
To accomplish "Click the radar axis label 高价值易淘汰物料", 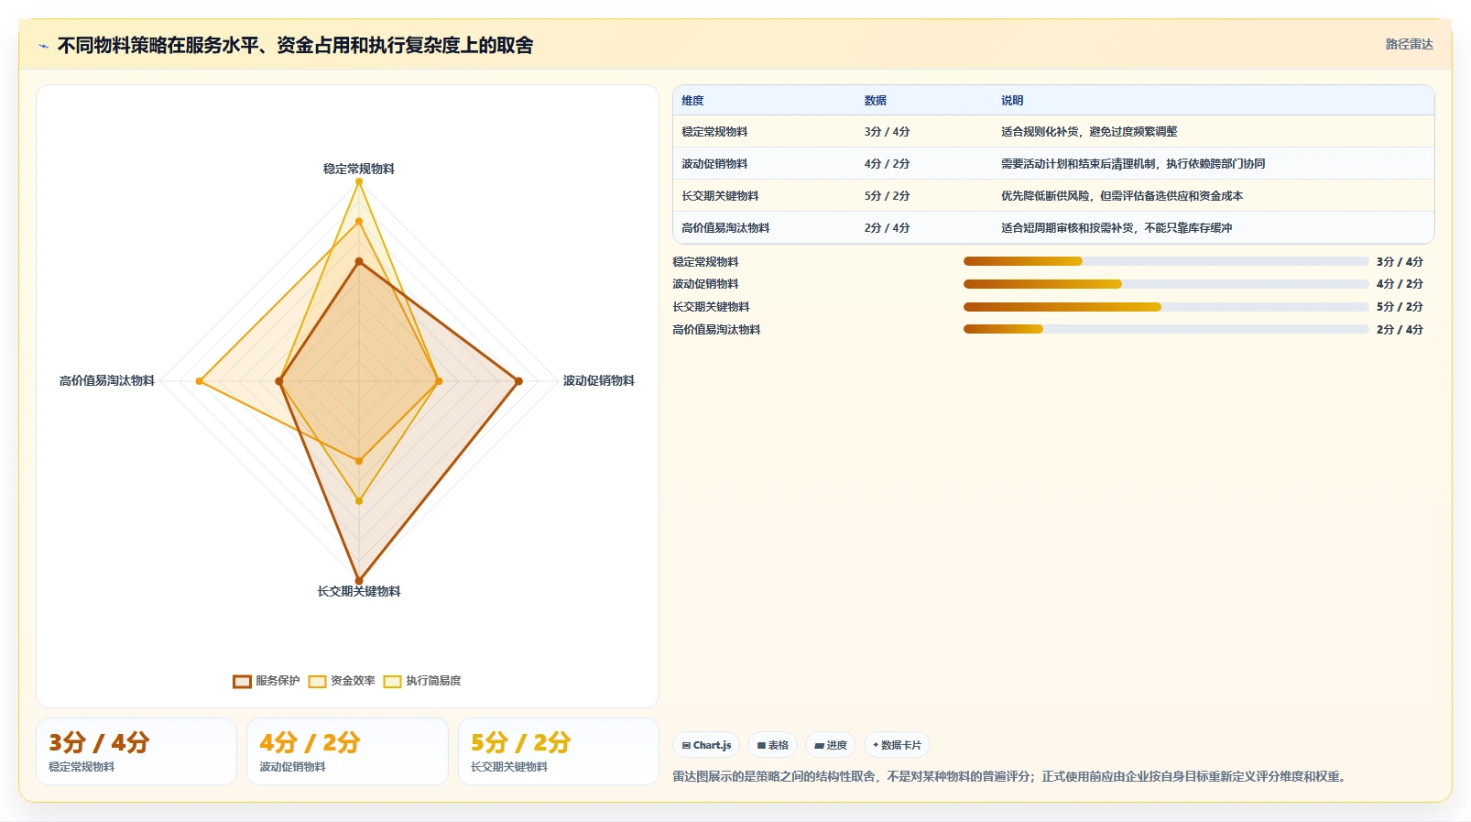I will tap(107, 380).
